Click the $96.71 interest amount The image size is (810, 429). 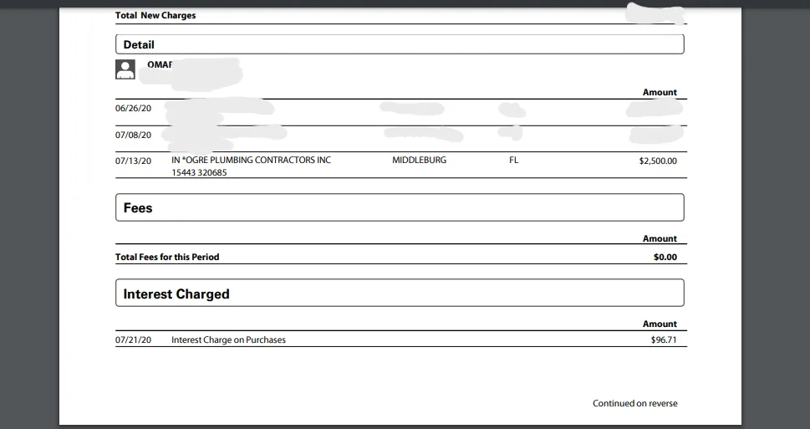tap(664, 340)
